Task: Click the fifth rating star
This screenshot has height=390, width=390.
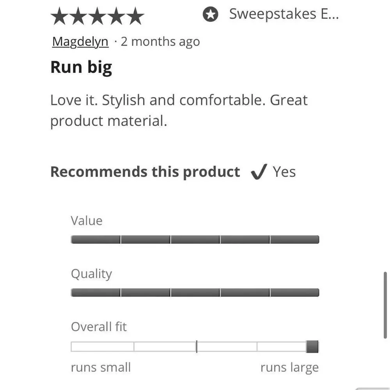Action: (135, 16)
